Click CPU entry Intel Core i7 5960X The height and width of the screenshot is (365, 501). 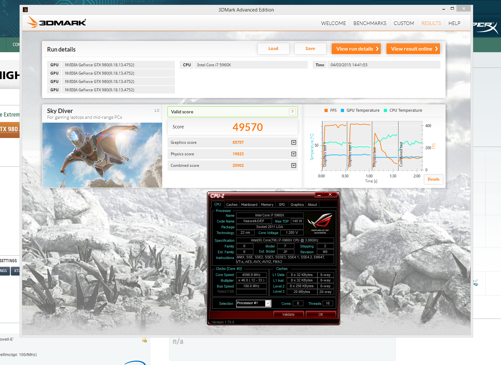pos(250,65)
